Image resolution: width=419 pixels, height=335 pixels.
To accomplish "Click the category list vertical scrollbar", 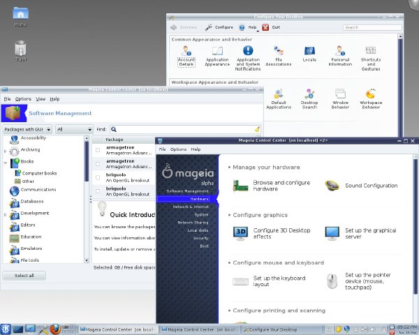I will point(87,199).
